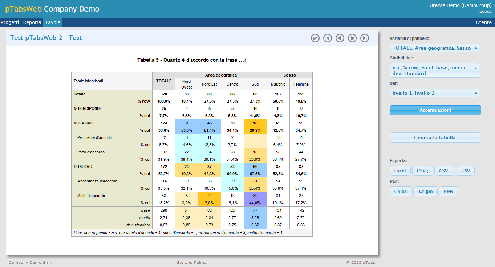Generate PDF in Colori mode
The width and height of the screenshot is (495, 267).
coord(401,192)
